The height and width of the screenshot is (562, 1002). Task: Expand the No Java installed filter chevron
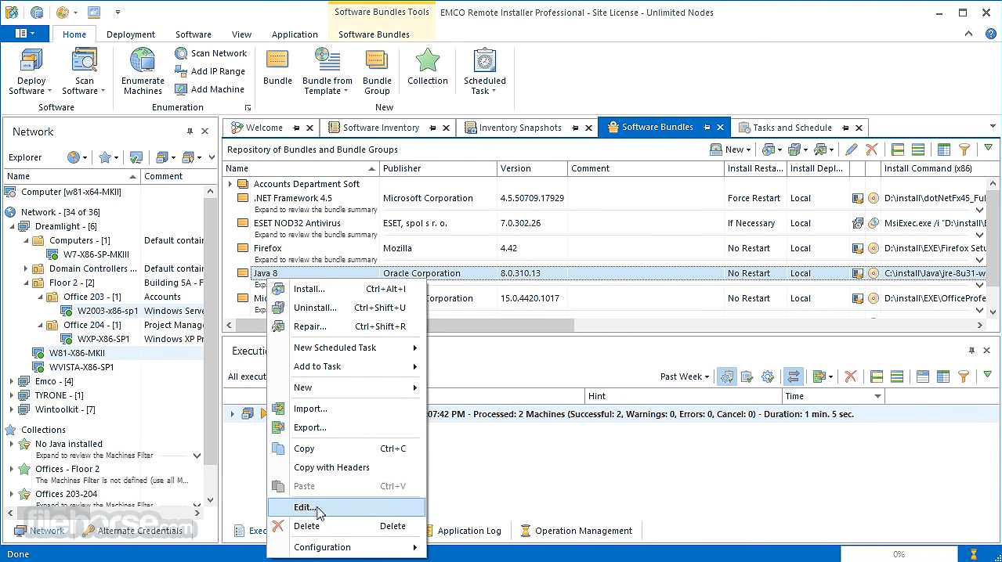click(197, 456)
